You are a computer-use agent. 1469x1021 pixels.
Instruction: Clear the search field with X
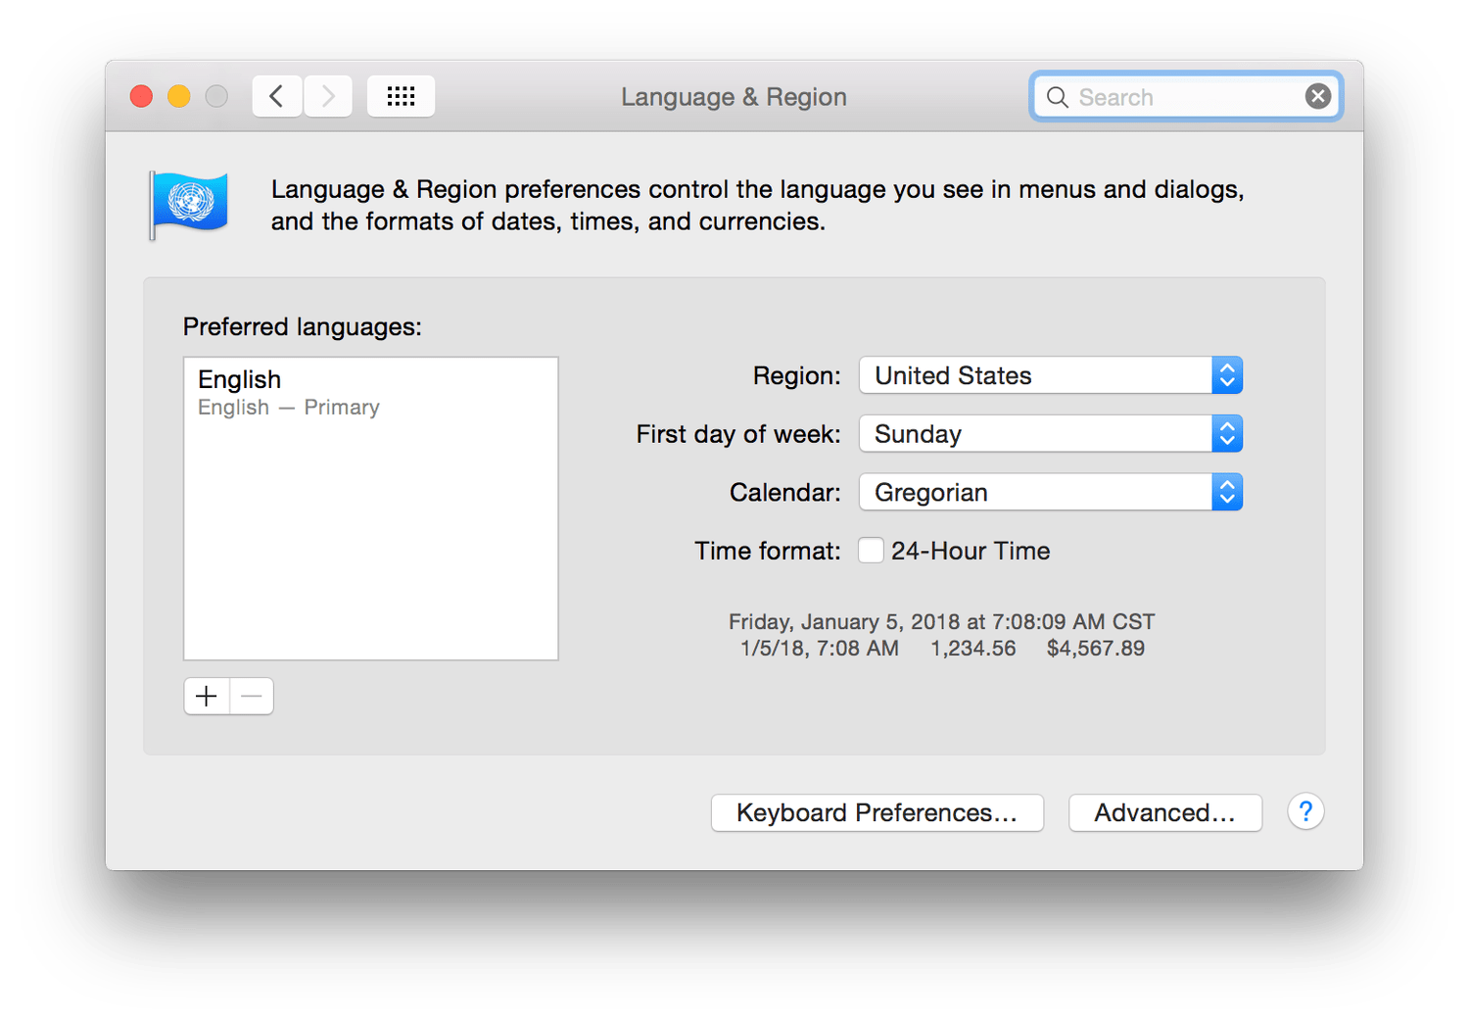pos(1317,96)
